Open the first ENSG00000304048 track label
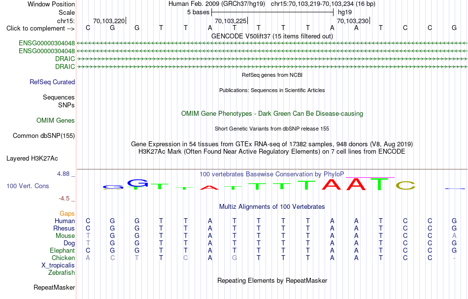 tap(47, 43)
